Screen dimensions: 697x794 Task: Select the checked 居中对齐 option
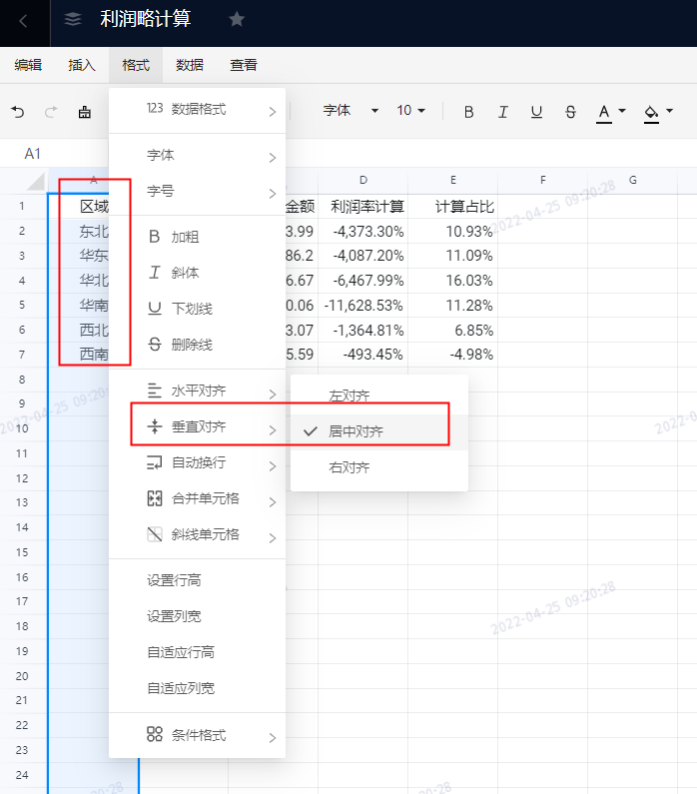pyautogui.click(x=355, y=431)
